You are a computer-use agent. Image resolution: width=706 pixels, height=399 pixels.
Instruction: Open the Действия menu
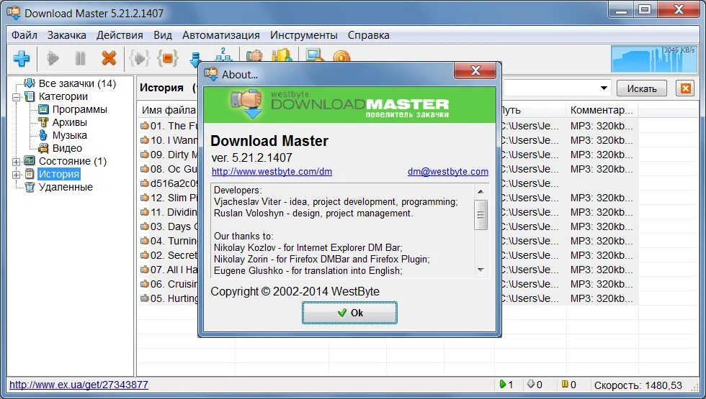(120, 35)
